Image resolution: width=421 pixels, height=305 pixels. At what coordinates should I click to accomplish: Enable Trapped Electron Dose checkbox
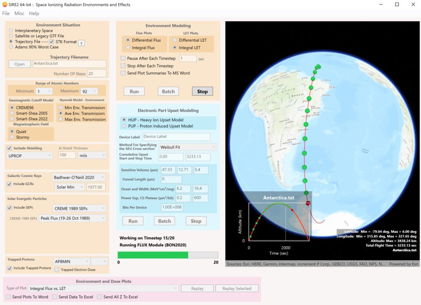[x=57, y=270]
